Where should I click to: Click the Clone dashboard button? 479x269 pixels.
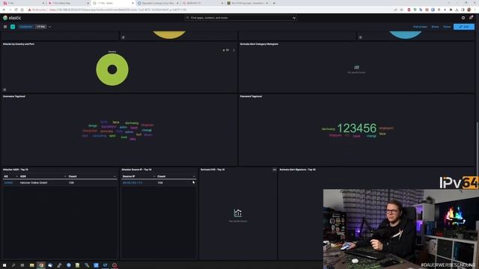click(447, 27)
